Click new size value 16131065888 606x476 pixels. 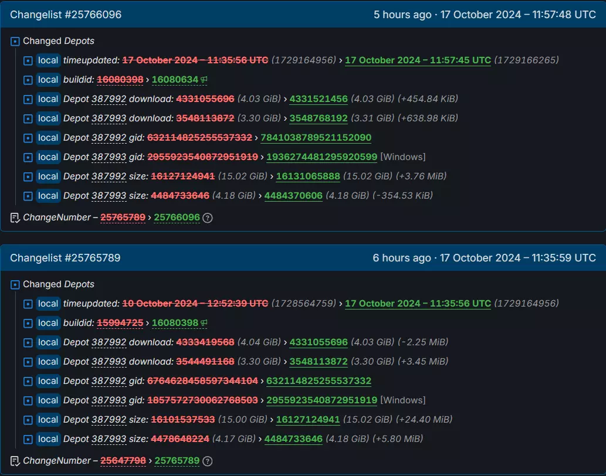pyautogui.click(x=308, y=176)
